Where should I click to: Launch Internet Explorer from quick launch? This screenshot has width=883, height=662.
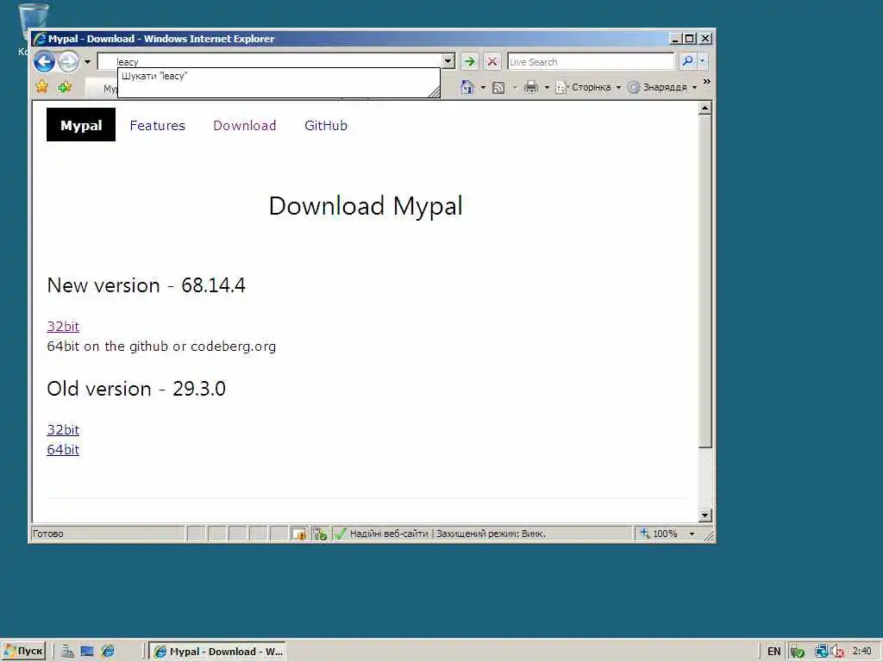click(108, 652)
